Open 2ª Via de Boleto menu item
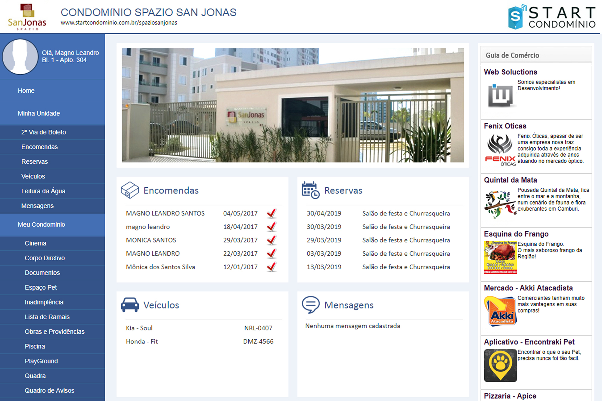This screenshot has width=602, height=401. (43, 132)
